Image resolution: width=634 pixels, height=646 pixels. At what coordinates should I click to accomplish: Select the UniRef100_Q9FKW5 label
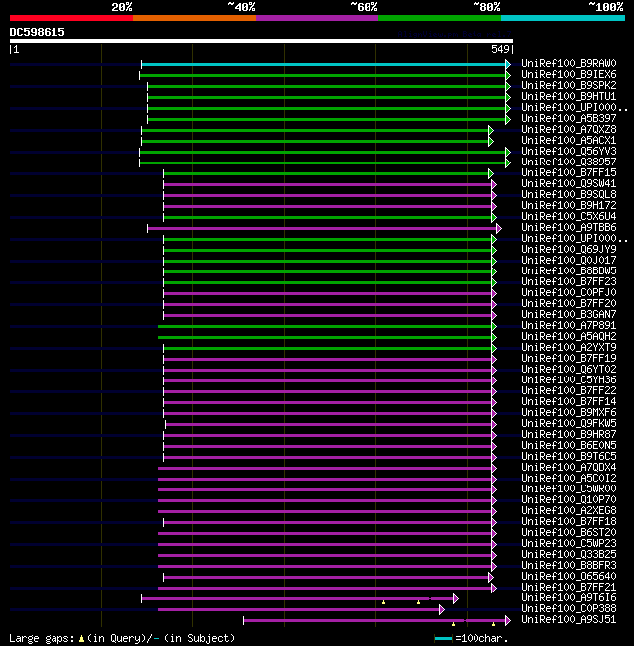(569, 423)
